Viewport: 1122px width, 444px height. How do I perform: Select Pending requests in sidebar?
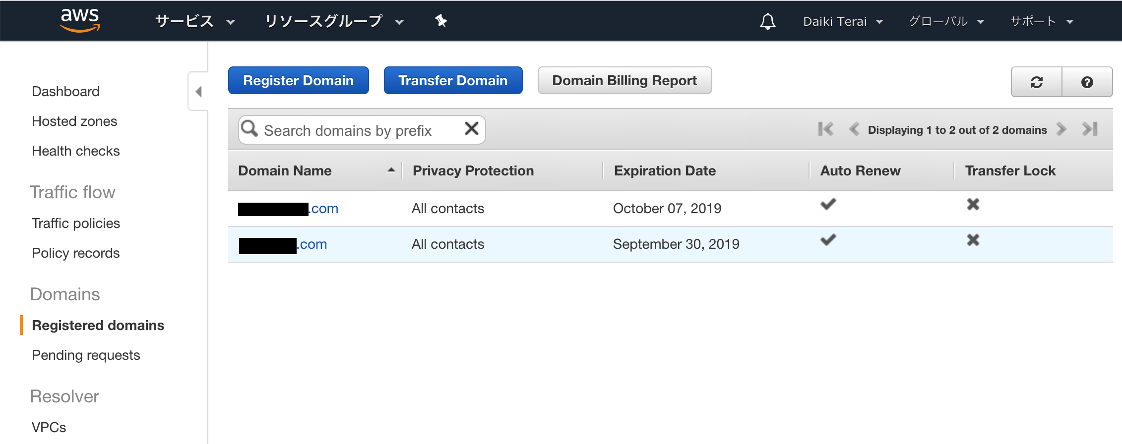tap(86, 355)
